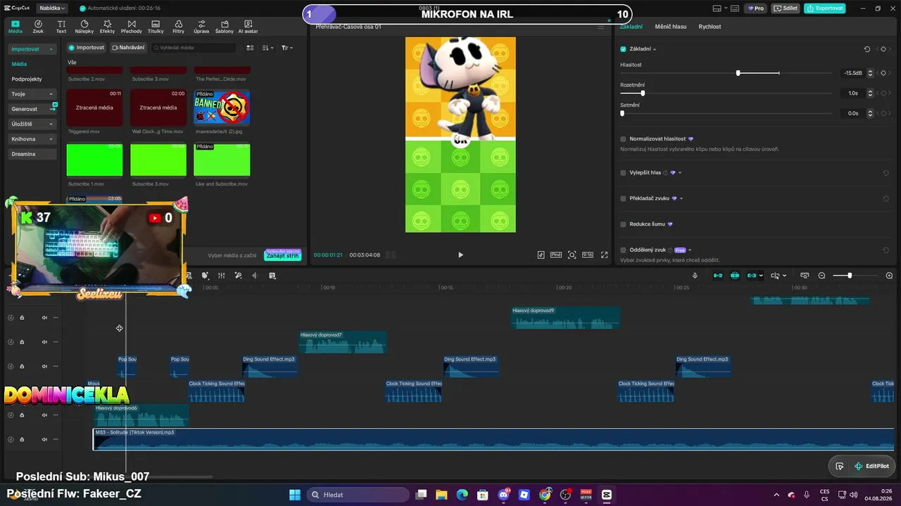The height and width of the screenshot is (506, 901).
Task: Open Google Chrome from the taskbar
Action: click(x=545, y=495)
